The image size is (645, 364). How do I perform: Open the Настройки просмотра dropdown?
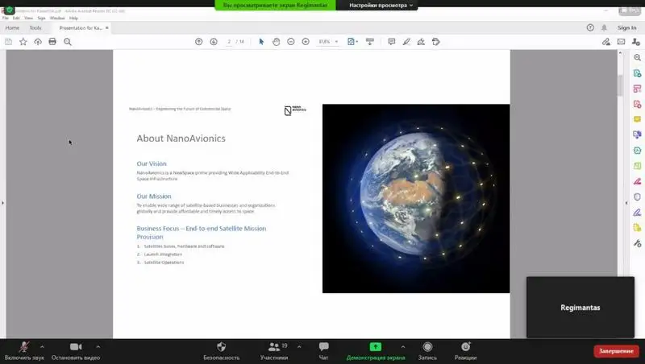coord(381,6)
